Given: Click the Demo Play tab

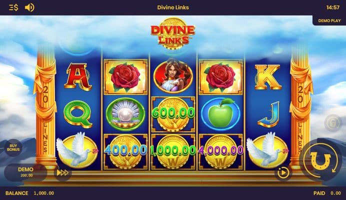Looking at the screenshot, I should (329, 20).
